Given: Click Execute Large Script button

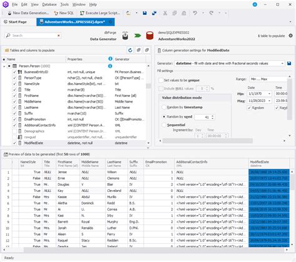Looking at the screenshot, I should 100,13.
